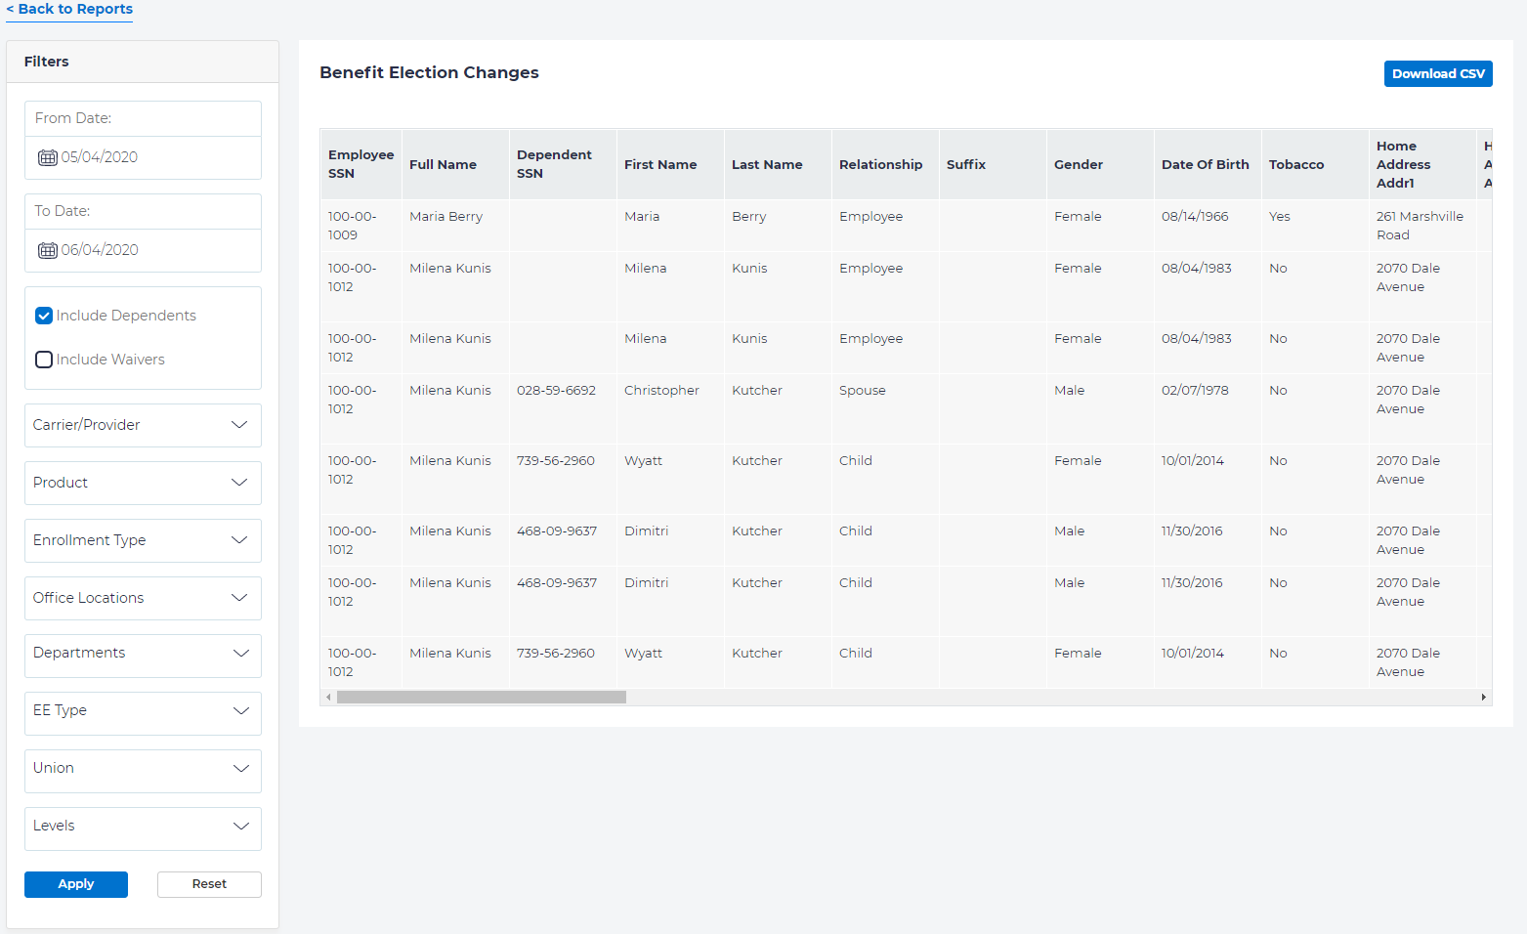Image resolution: width=1527 pixels, height=934 pixels.
Task: Open the Product filter dropdown
Action: 143,483
